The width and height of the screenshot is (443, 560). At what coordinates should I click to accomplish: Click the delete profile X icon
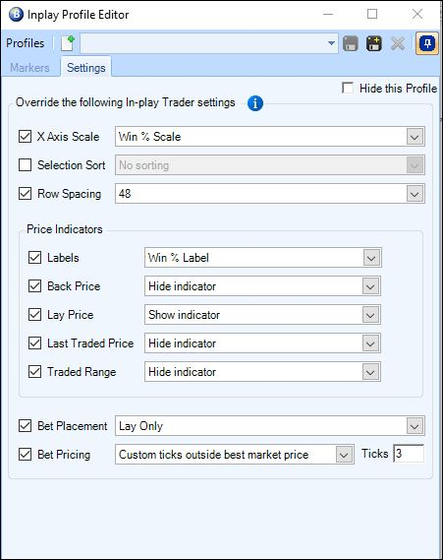tap(398, 43)
